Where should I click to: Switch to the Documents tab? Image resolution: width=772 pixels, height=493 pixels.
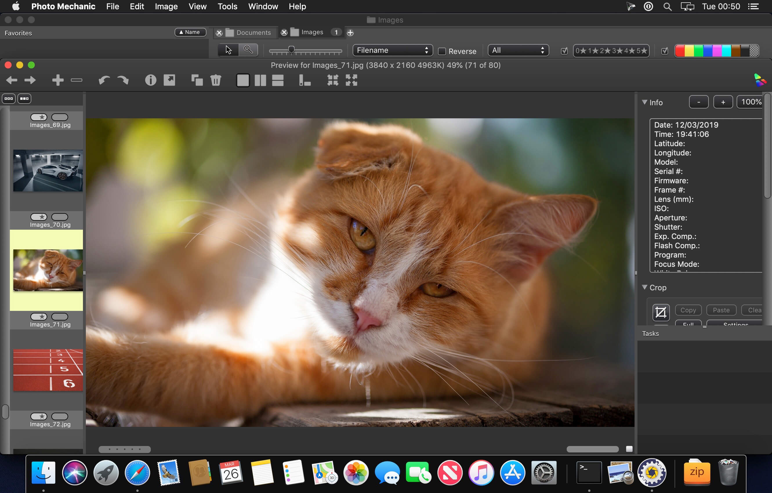tap(253, 33)
